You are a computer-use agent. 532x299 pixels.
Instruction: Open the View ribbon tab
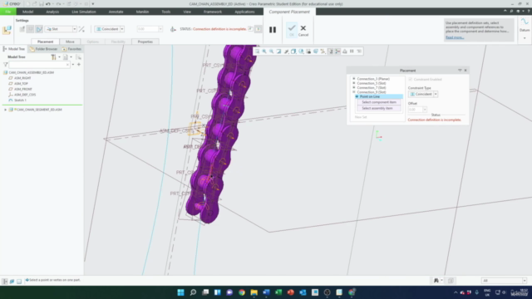click(x=187, y=12)
